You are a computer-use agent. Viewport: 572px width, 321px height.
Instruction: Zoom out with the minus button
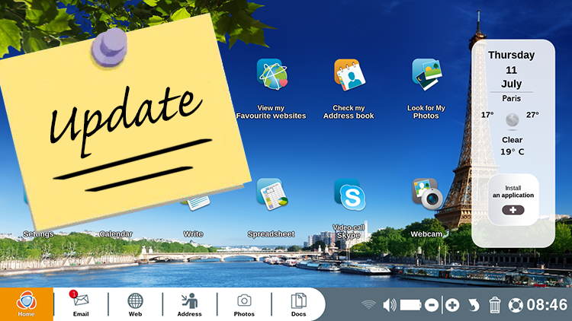(432, 305)
